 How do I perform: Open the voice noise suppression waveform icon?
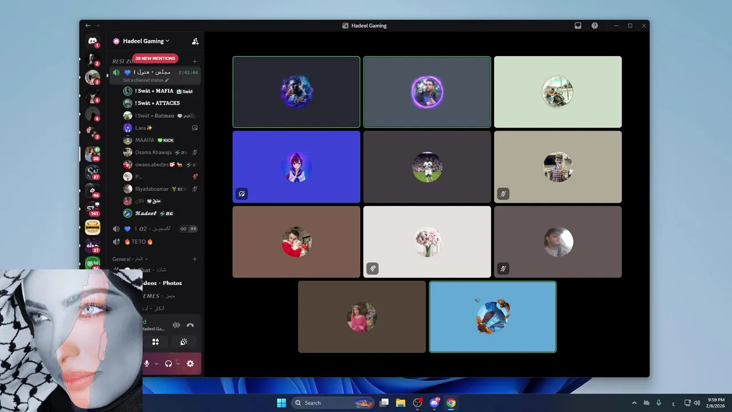(x=176, y=325)
